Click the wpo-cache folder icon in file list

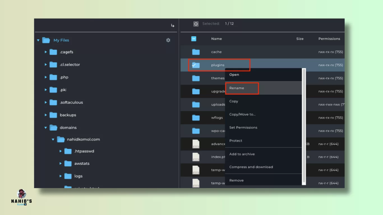tap(196, 131)
